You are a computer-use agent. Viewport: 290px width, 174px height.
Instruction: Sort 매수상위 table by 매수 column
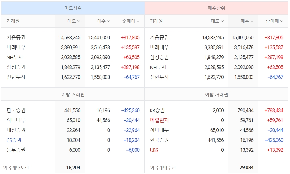(x=247, y=21)
